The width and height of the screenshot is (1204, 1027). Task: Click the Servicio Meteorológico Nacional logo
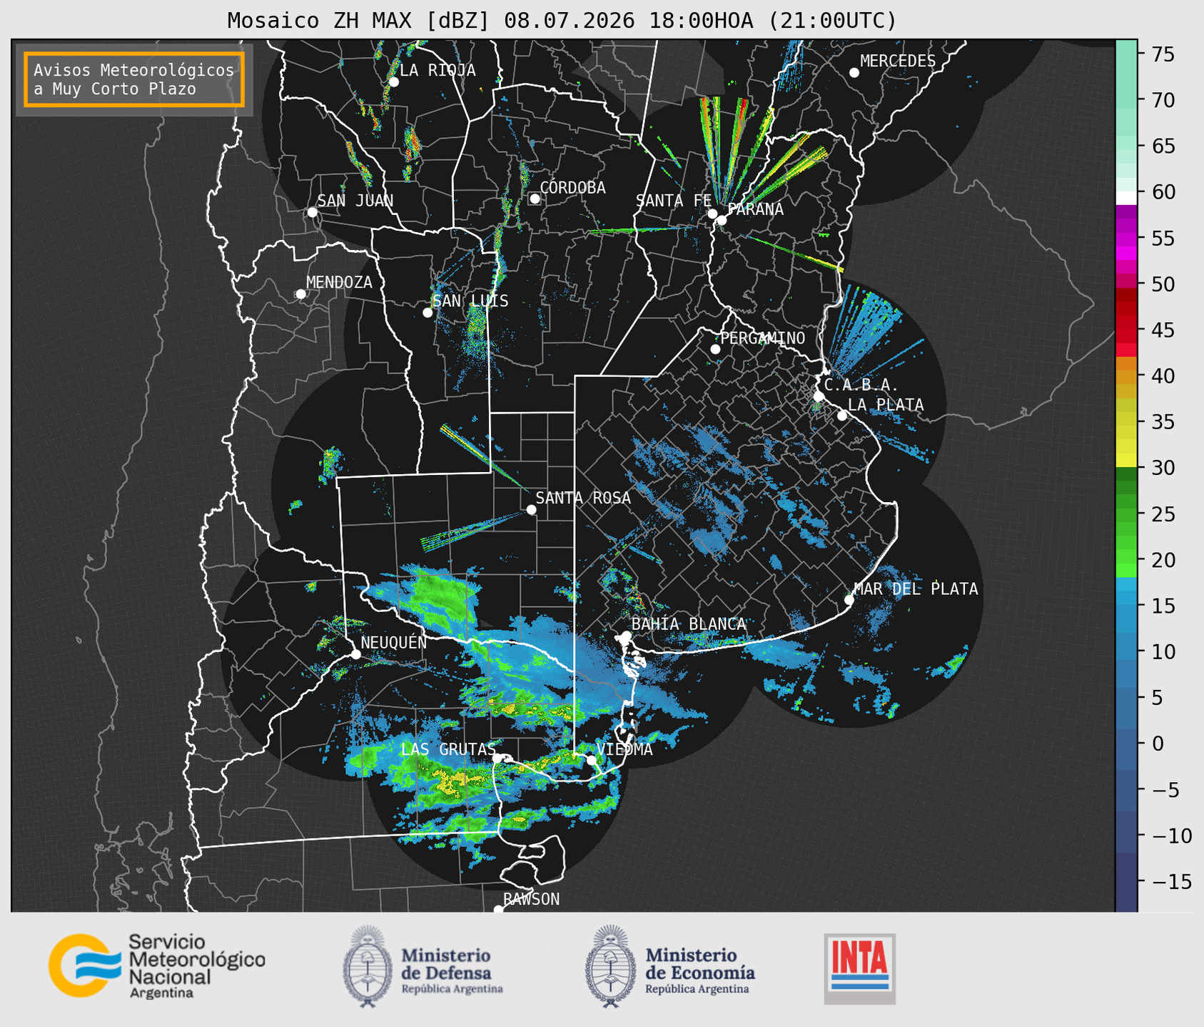coord(156,966)
